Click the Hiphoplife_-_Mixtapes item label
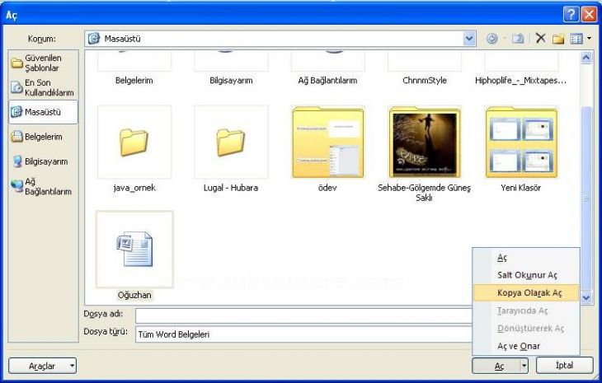This screenshot has width=602, height=383. (x=520, y=81)
